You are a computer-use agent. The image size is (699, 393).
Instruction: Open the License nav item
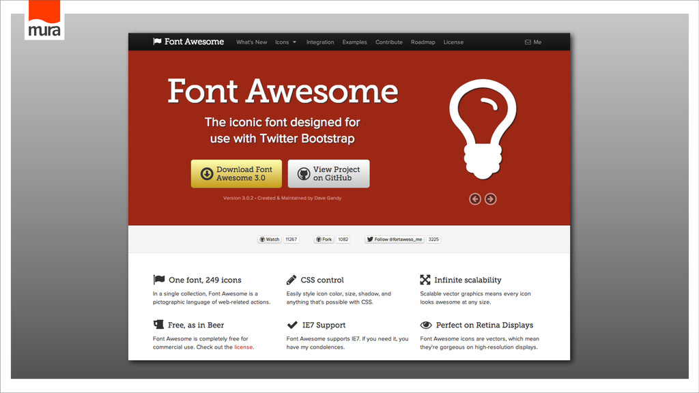point(453,42)
